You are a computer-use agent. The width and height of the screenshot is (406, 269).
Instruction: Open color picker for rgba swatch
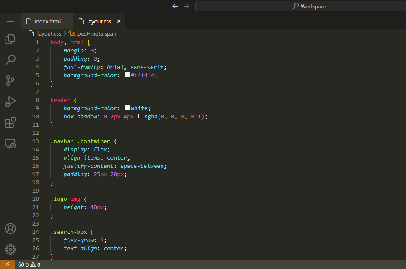click(140, 116)
